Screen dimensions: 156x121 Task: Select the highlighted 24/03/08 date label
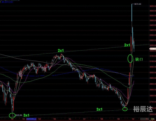click(x=31, y=119)
